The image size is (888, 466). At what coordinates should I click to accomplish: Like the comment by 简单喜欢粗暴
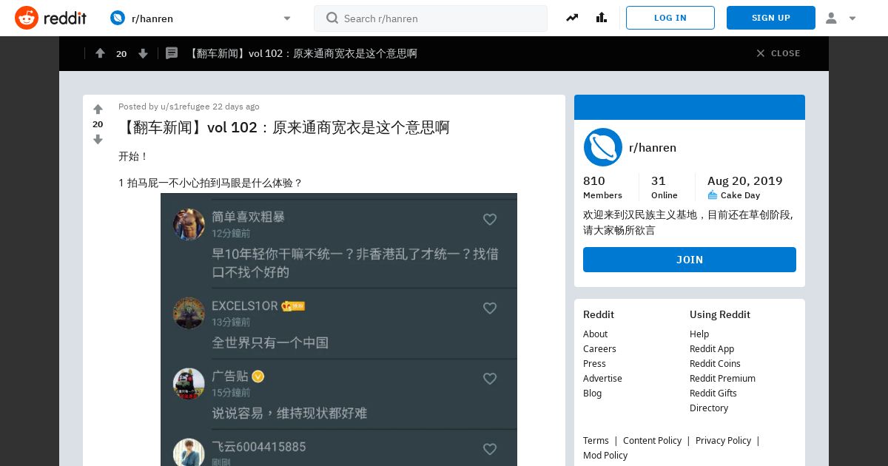tap(490, 220)
